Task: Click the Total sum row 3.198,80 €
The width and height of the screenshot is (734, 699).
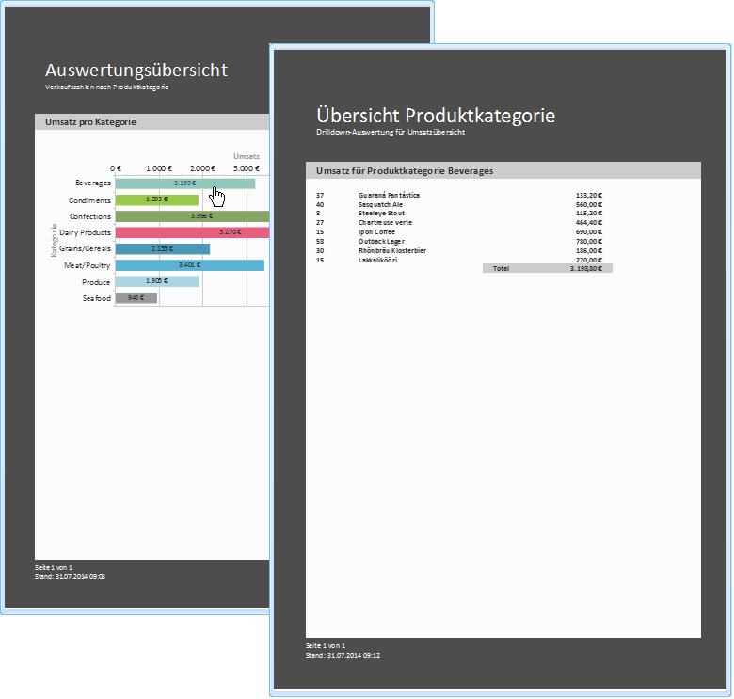Action: pyautogui.click(x=548, y=268)
